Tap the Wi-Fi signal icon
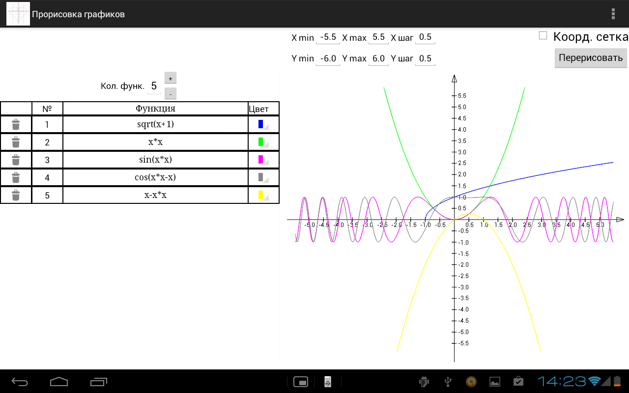Image resolution: width=629 pixels, height=393 pixels. 595,381
